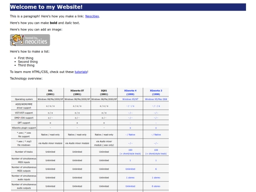Image resolution: width=256 pixels, height=192 pixels.
Task: Click the italic word 'italic' in the paragraph
Action: [x=68, y=23]
